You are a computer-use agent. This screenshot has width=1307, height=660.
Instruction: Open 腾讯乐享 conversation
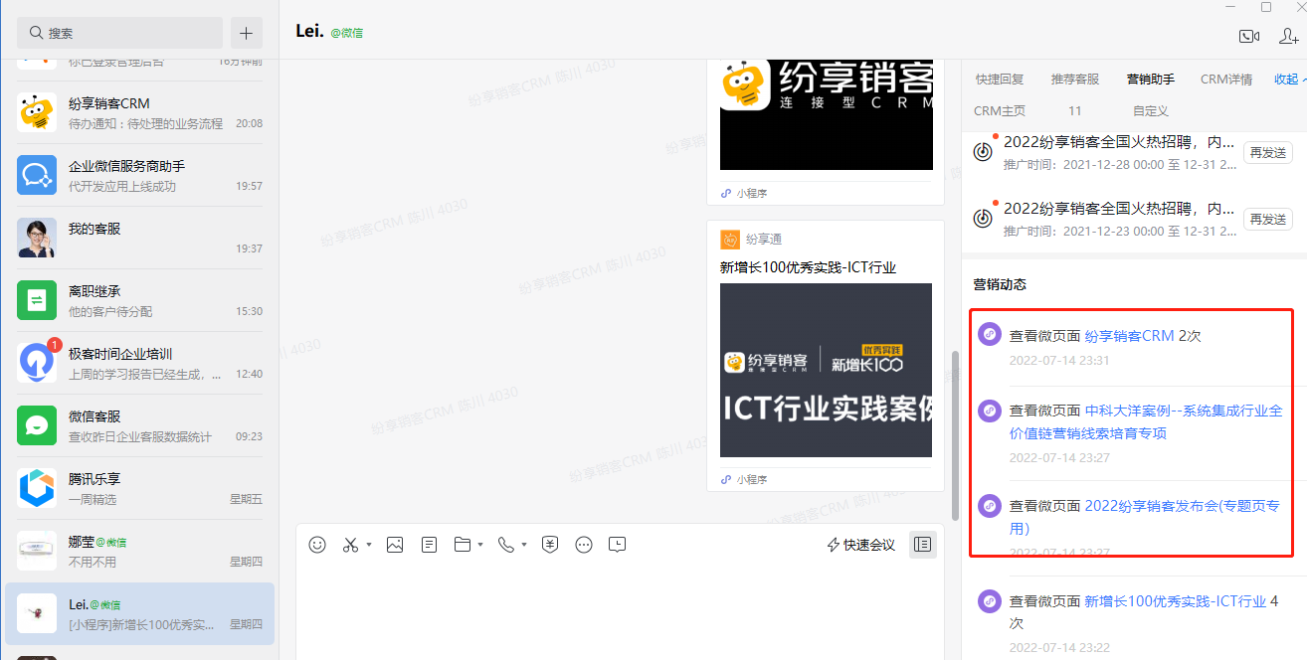[x=140, y=488]
